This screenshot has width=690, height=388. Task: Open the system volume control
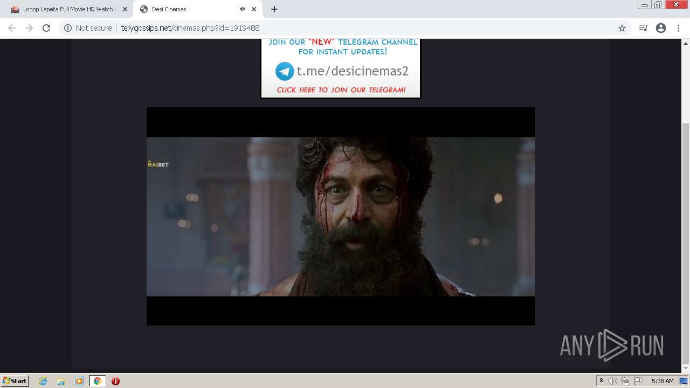click(613, 381)
